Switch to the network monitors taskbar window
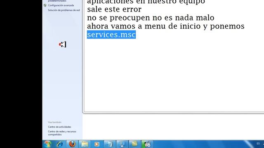The width and height of the screenshot is (264, 148). pyautogui.click(x=122, y=144)
